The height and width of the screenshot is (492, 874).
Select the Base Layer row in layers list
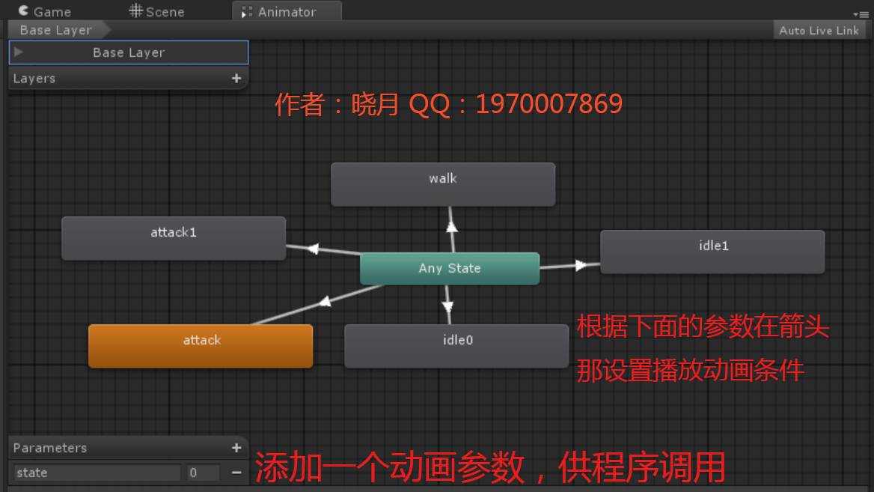129,52
